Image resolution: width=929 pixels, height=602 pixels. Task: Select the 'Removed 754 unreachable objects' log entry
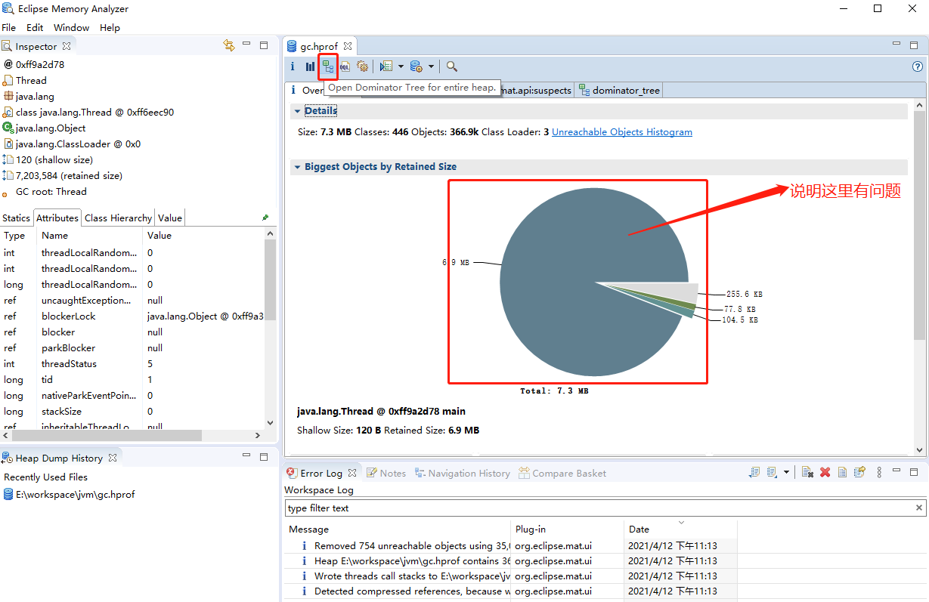511,545
